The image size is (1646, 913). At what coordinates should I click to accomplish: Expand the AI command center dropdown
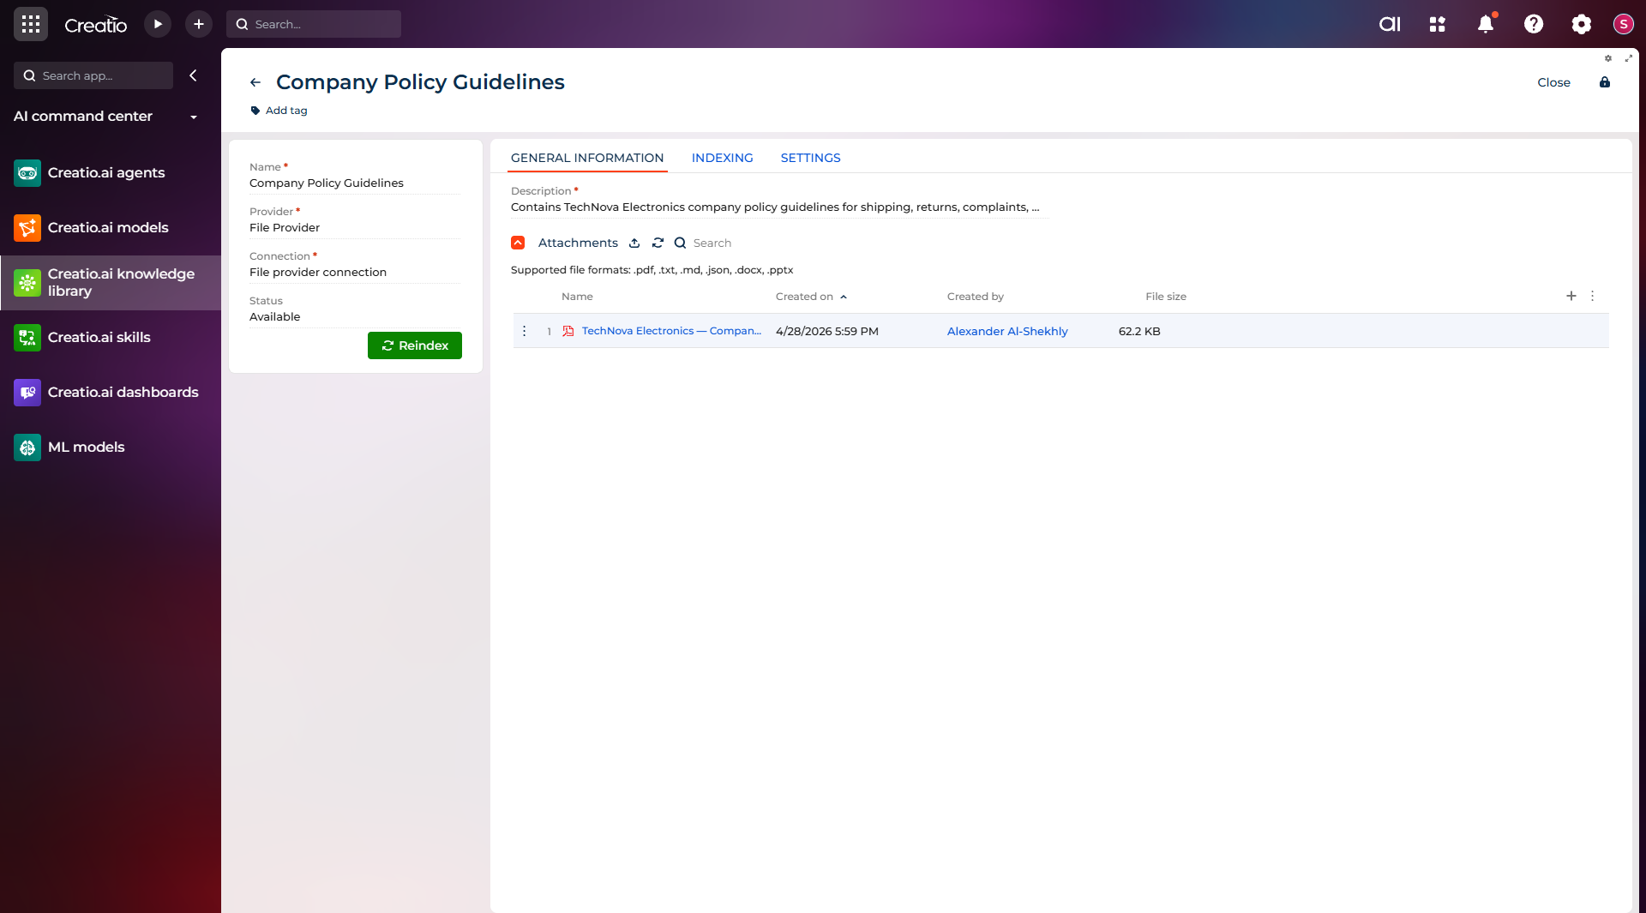[x=194, y=117]
